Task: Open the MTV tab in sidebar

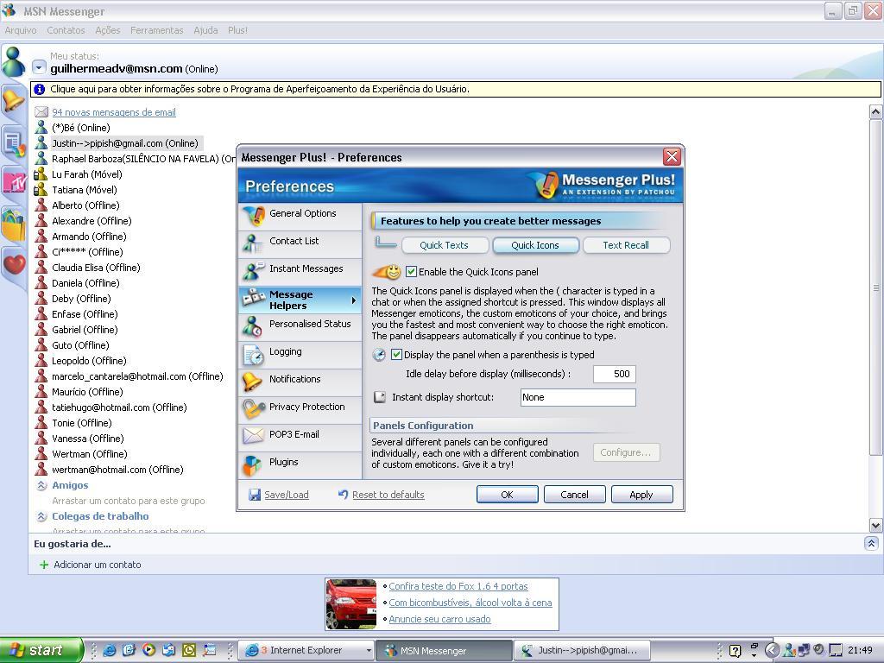Action: 13,182
